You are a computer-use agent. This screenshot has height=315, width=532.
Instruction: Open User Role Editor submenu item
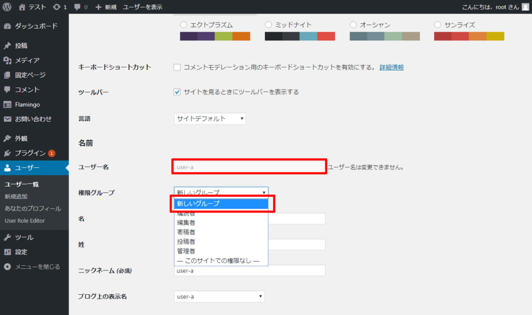point(24,221)
